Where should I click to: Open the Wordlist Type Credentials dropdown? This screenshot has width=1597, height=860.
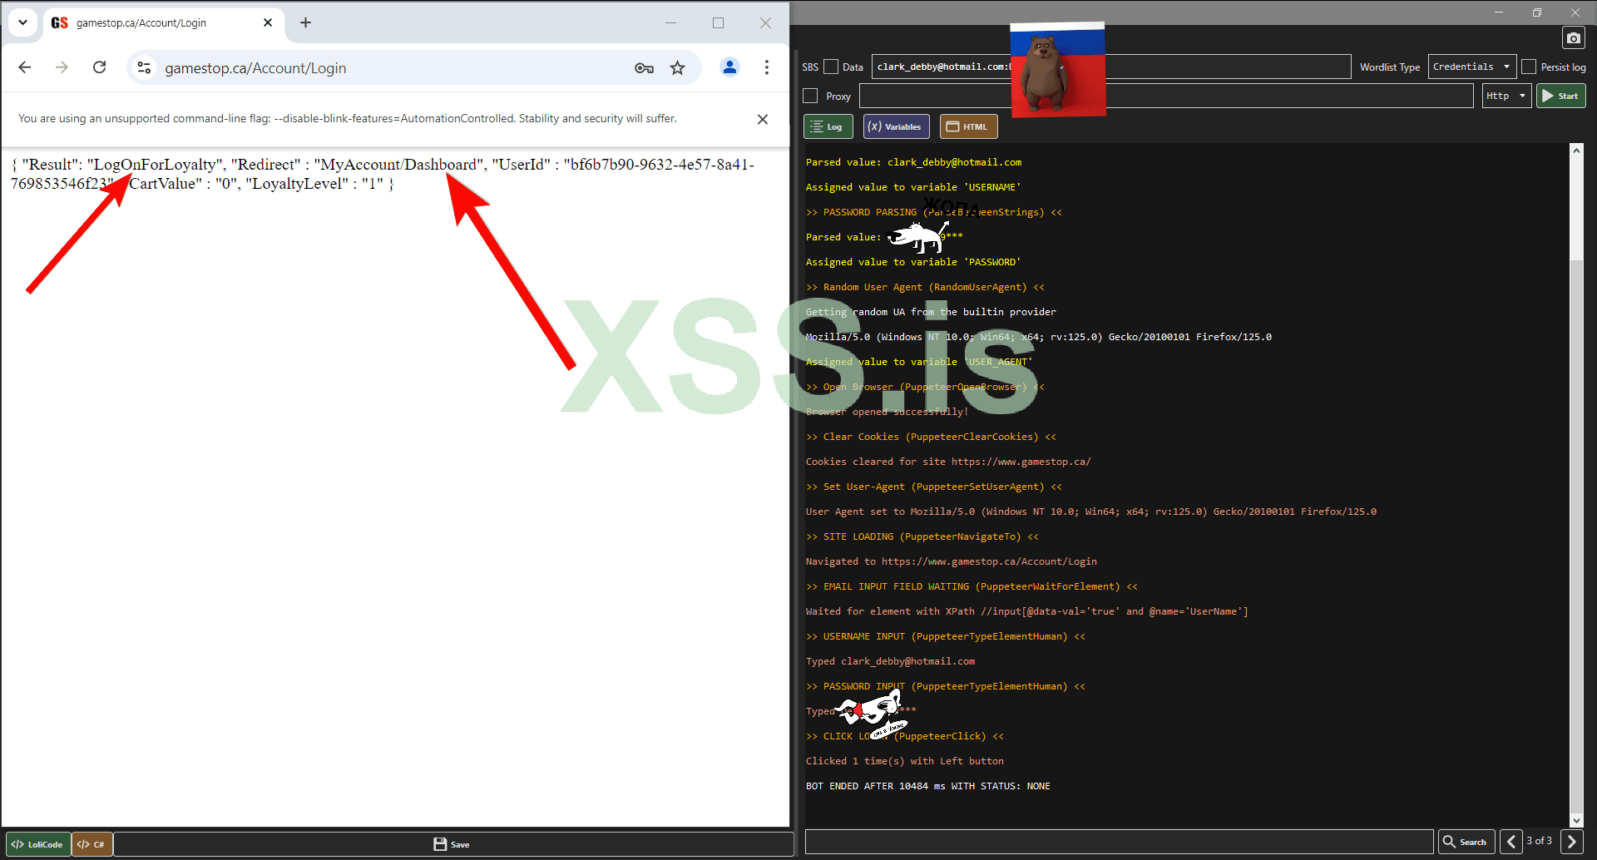(1471, 67)
